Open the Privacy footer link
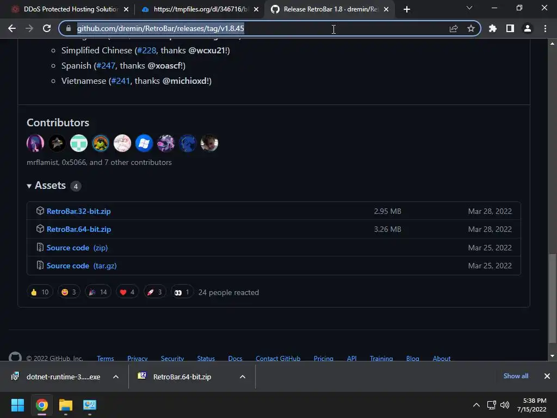Screen dimensions: 557x418 click(x=138, y=358)
